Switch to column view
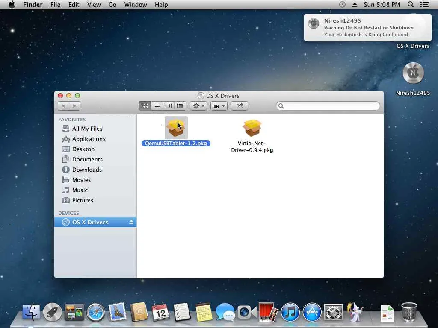The width and height of the screenshot is (438, 328). click(x=169, y=106)
